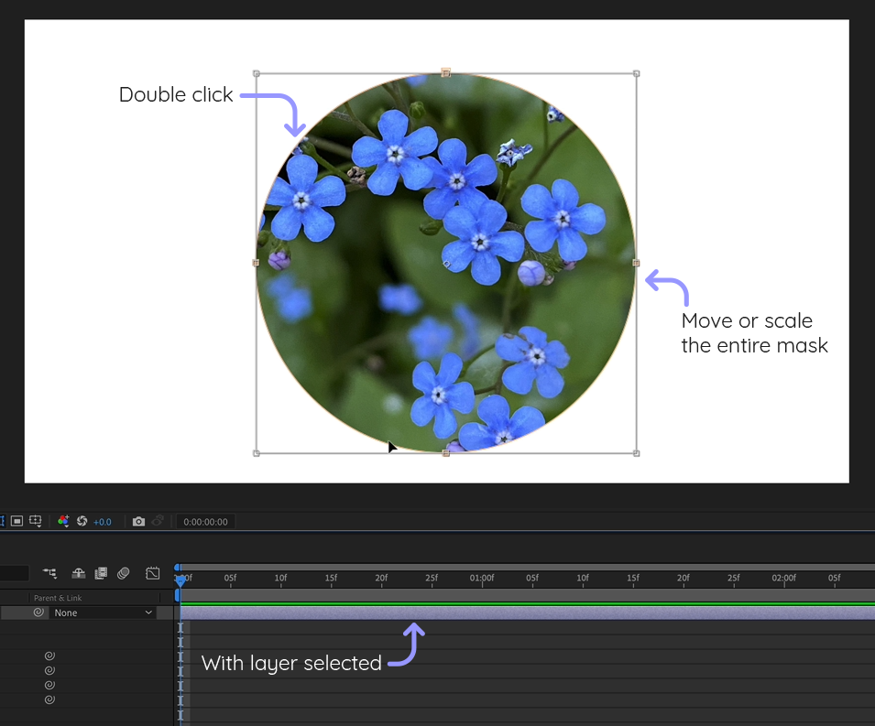875x726 pixels.
Task: Toggle the Motion Blur enable switch
Action: (x=123, y=573)
